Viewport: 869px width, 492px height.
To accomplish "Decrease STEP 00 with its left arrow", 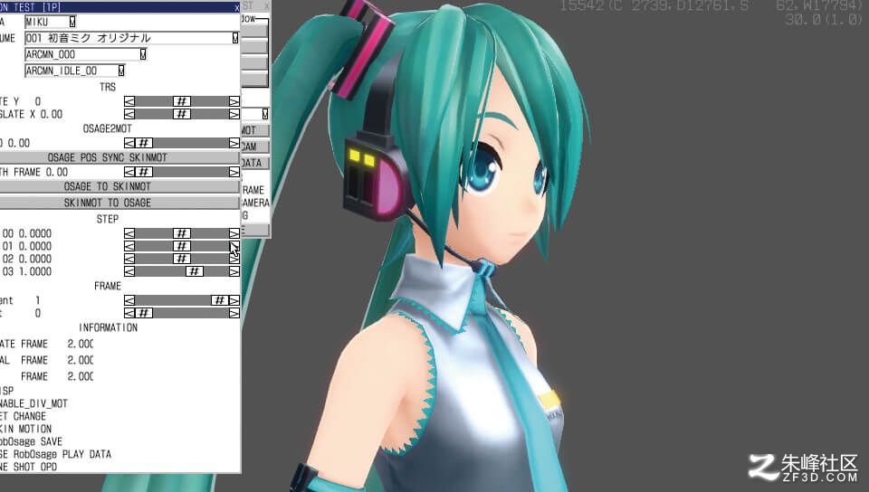I will [x=129, y=233].
